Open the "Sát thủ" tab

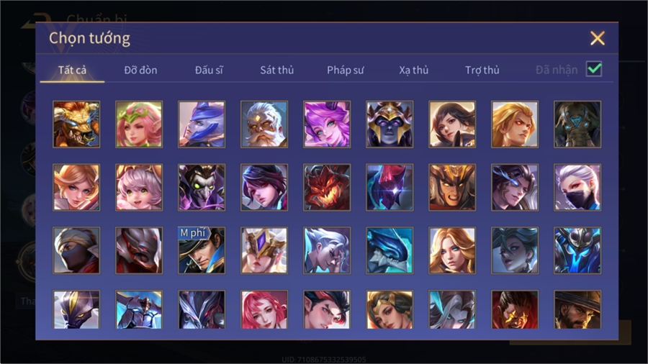coord(277,70)
